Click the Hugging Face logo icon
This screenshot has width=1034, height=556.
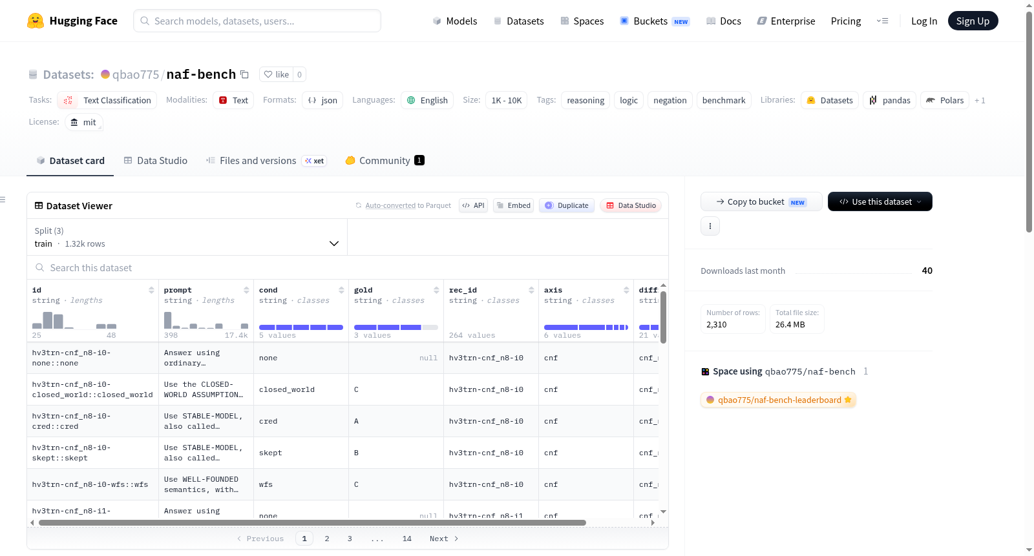point(36,21)
